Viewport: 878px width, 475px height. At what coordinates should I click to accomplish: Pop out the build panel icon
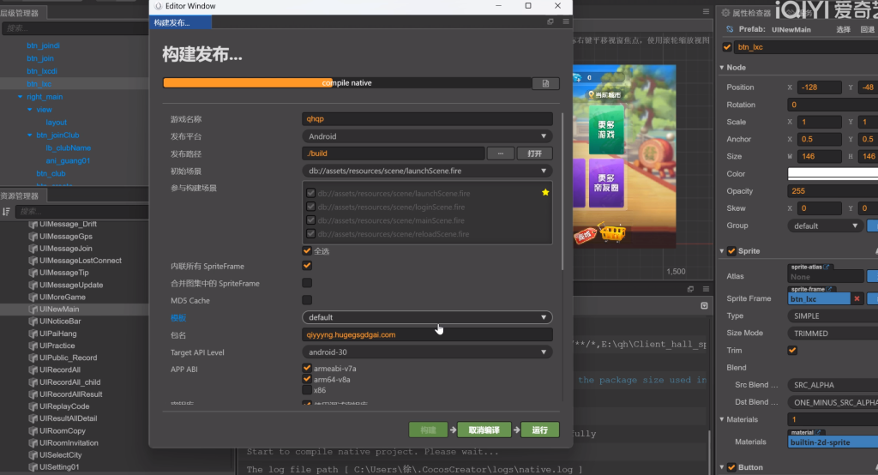pos(550,22)
